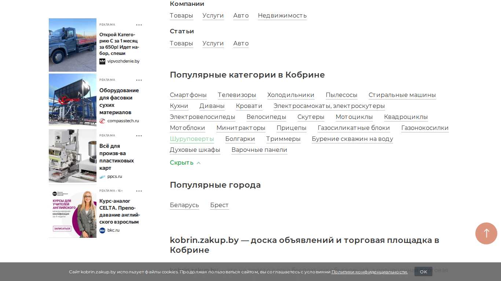Click the compasstech.ru advertiser logo icon

(102, 121)
